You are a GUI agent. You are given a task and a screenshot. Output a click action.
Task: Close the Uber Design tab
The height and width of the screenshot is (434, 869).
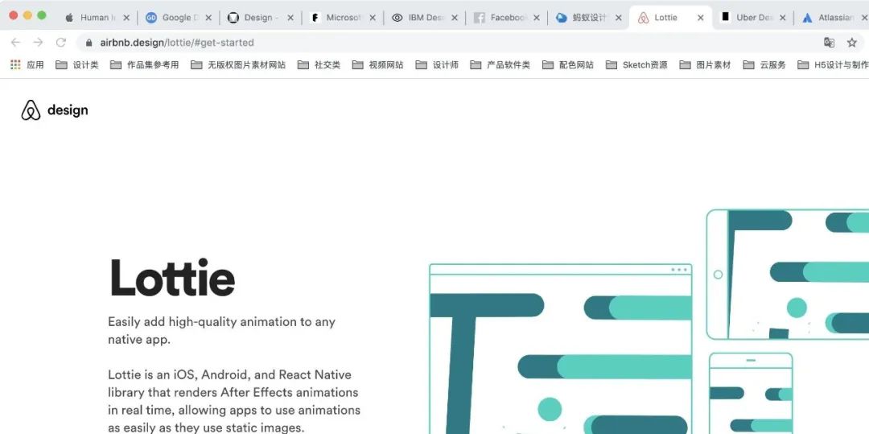(x=783, y=18)
